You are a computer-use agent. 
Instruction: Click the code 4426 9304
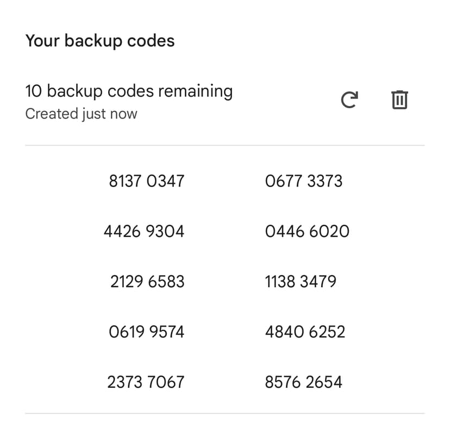pyautogui.click(x=145, y=231)
